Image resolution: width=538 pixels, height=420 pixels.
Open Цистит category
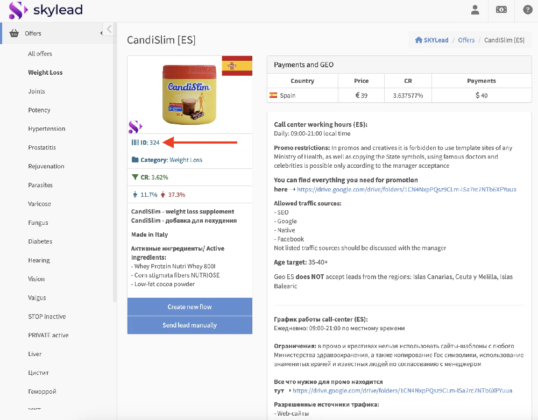pyautogui.click(x=38, y=373)
